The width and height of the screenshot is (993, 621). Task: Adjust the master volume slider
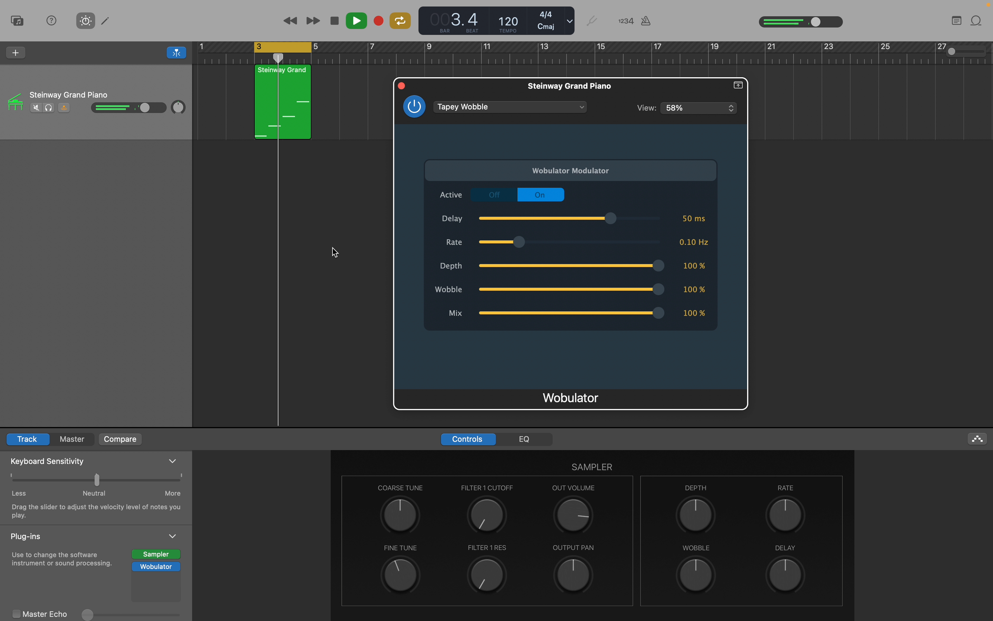tap(801, 22)
